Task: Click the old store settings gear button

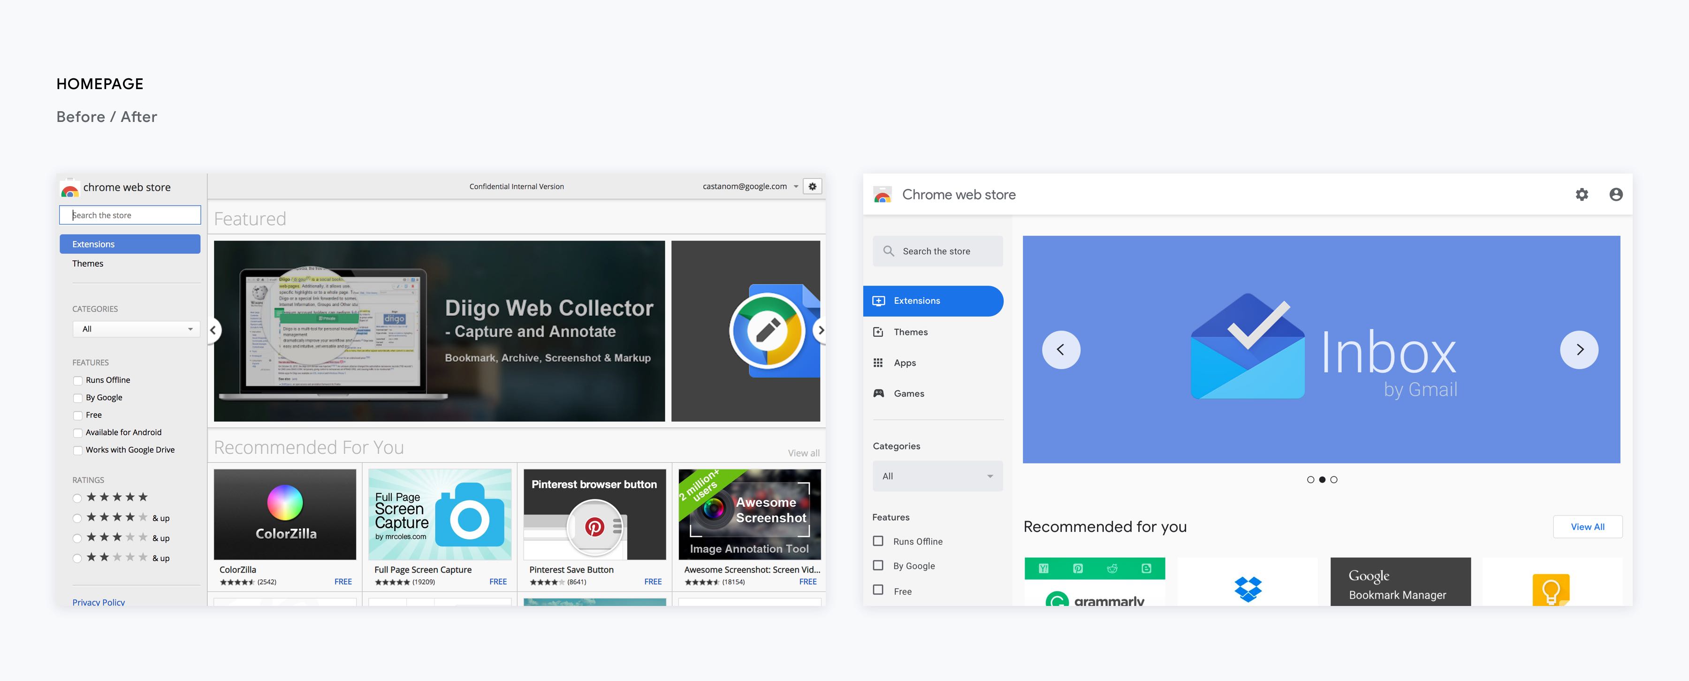Action: pos(813,186)
